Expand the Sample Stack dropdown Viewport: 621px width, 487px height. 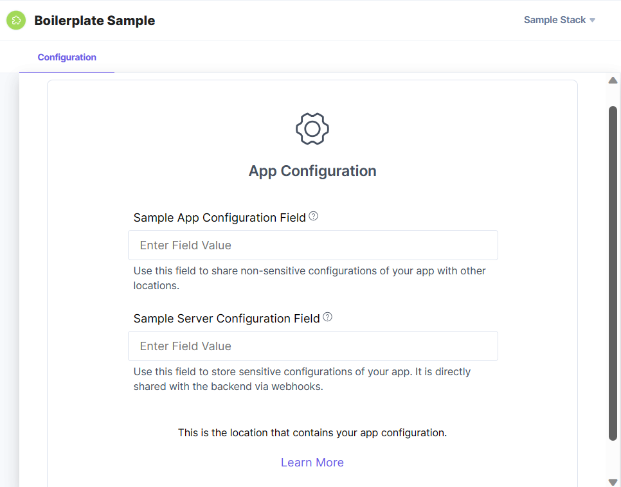tap(555, 20)
